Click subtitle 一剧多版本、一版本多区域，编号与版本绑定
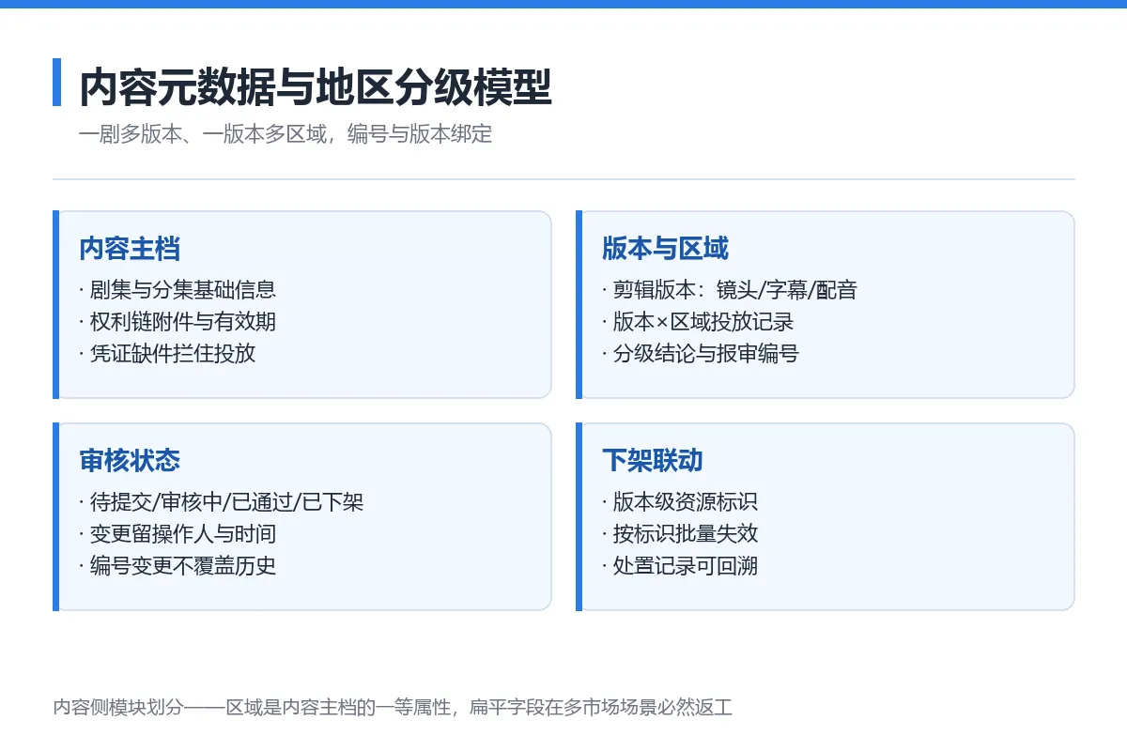Image resolution: width=1127 pixels, height=751 pixels. tap(286, 134)
